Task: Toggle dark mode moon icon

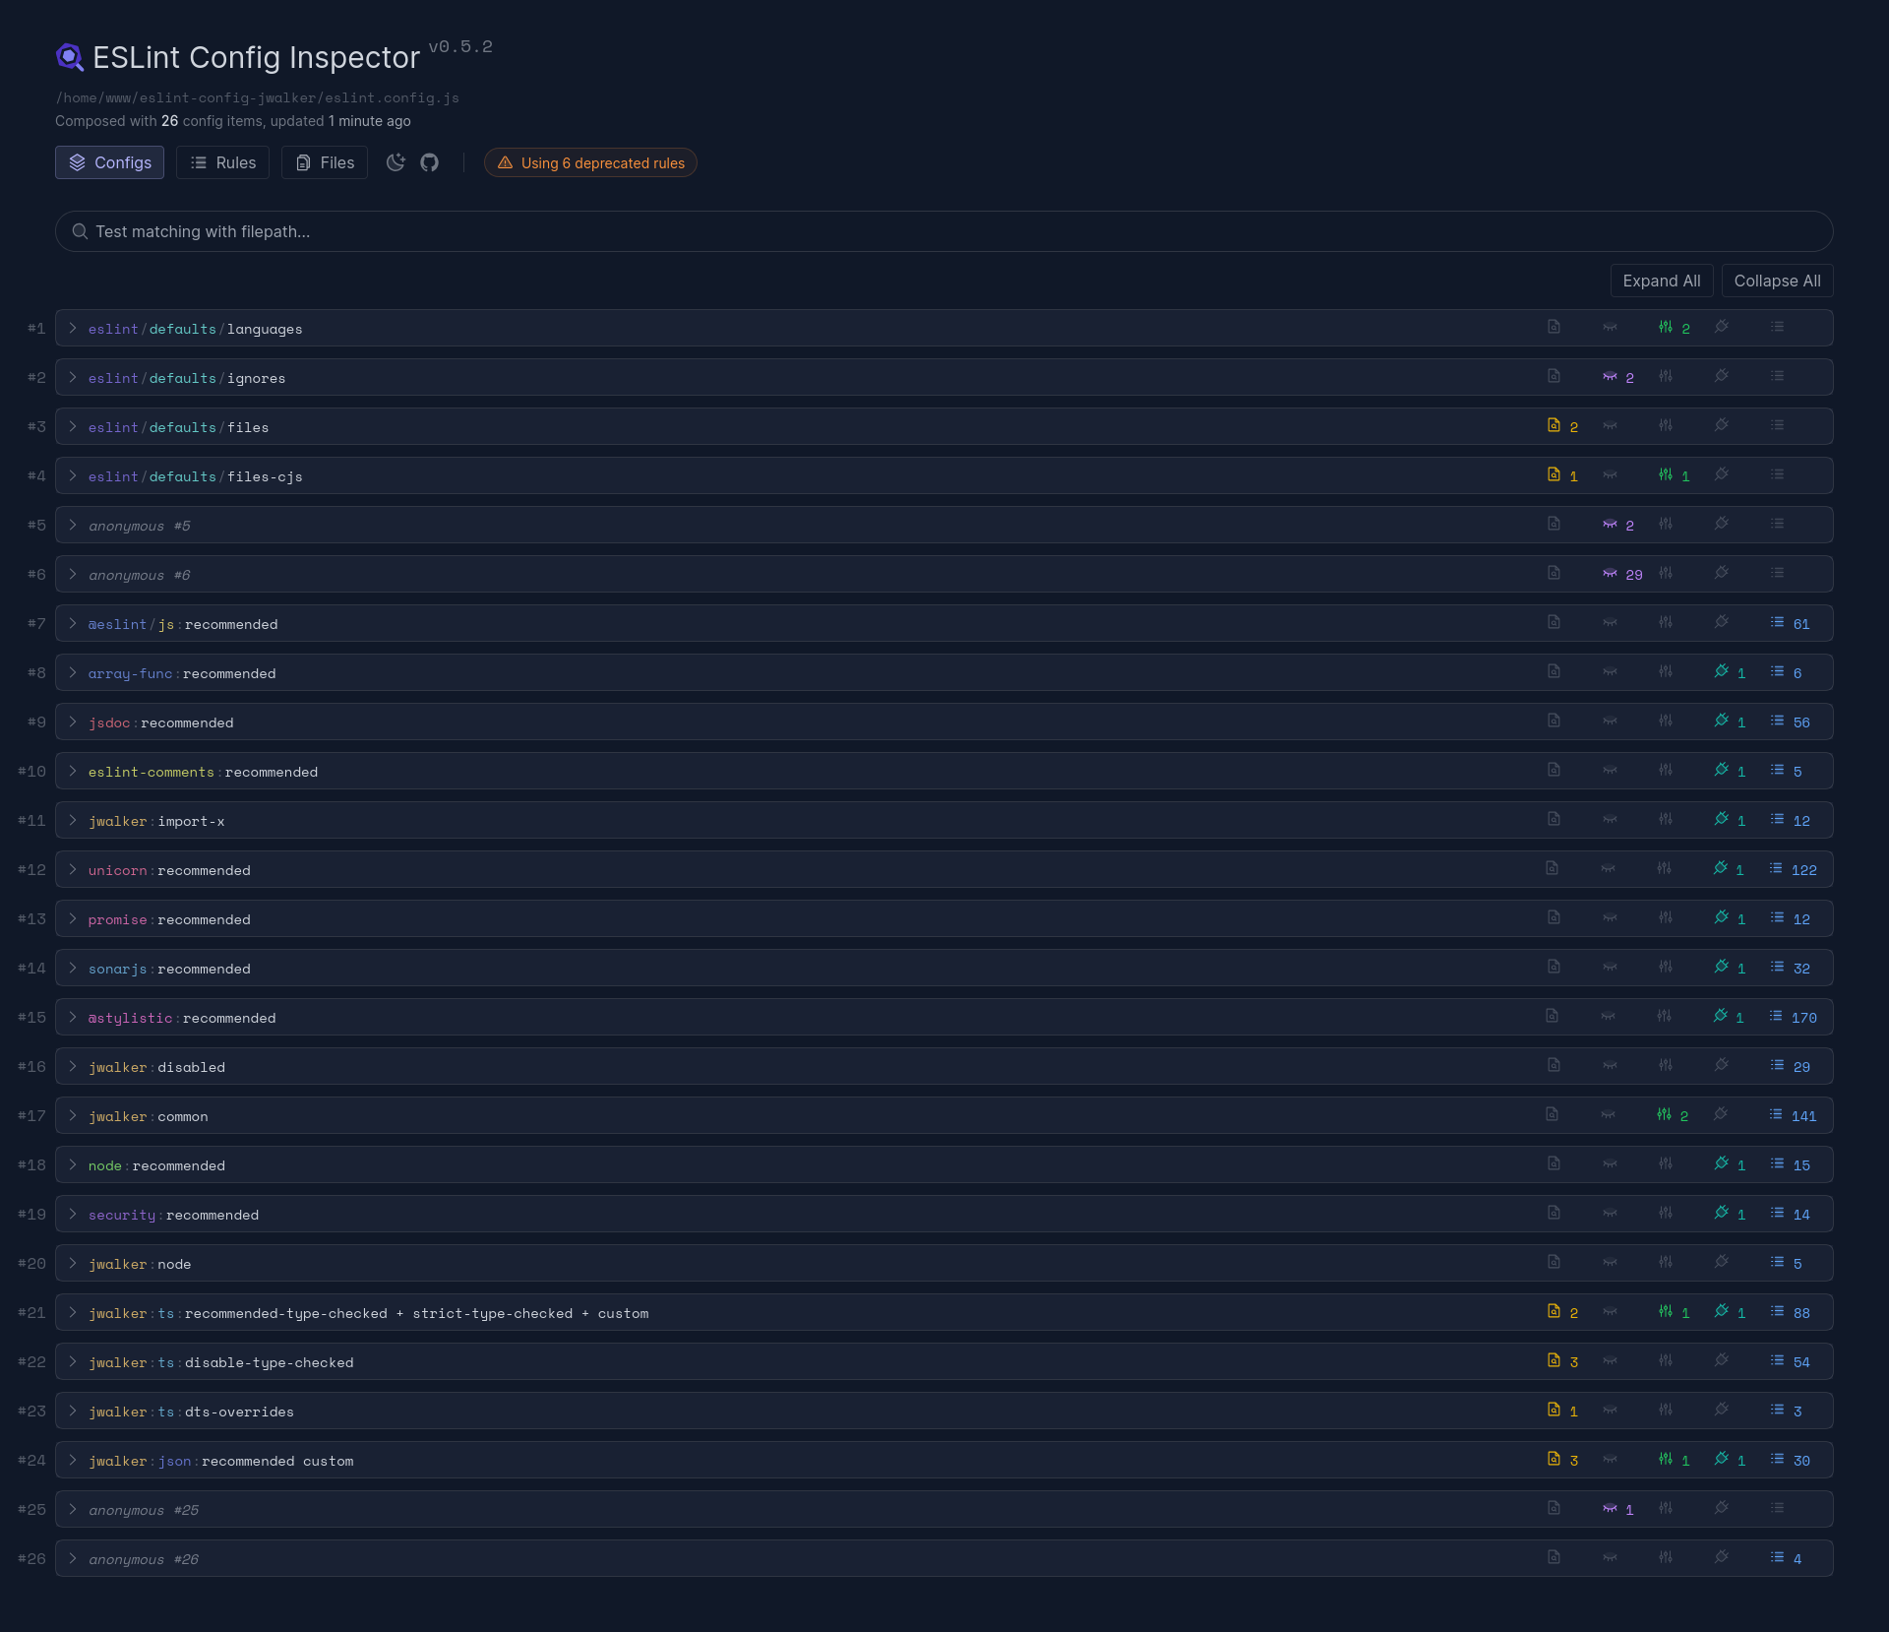Action: [x=396, y=162]
